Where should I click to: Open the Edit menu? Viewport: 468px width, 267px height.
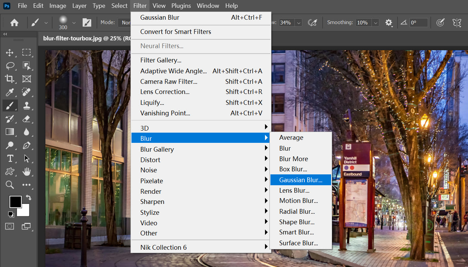click(x=38, y=6)
